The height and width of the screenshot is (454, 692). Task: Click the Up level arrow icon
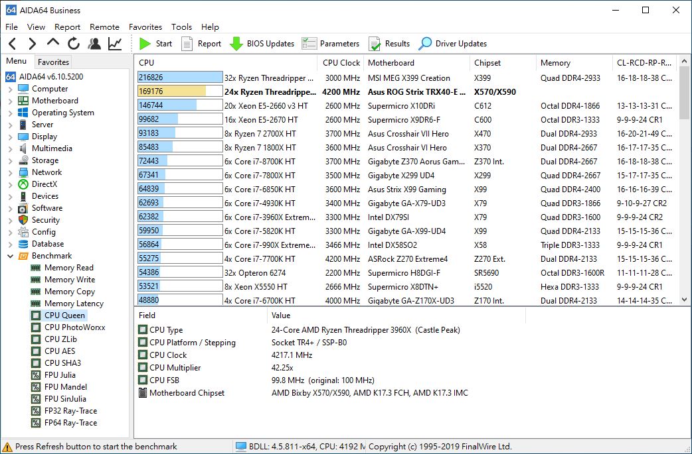(53, 42)
